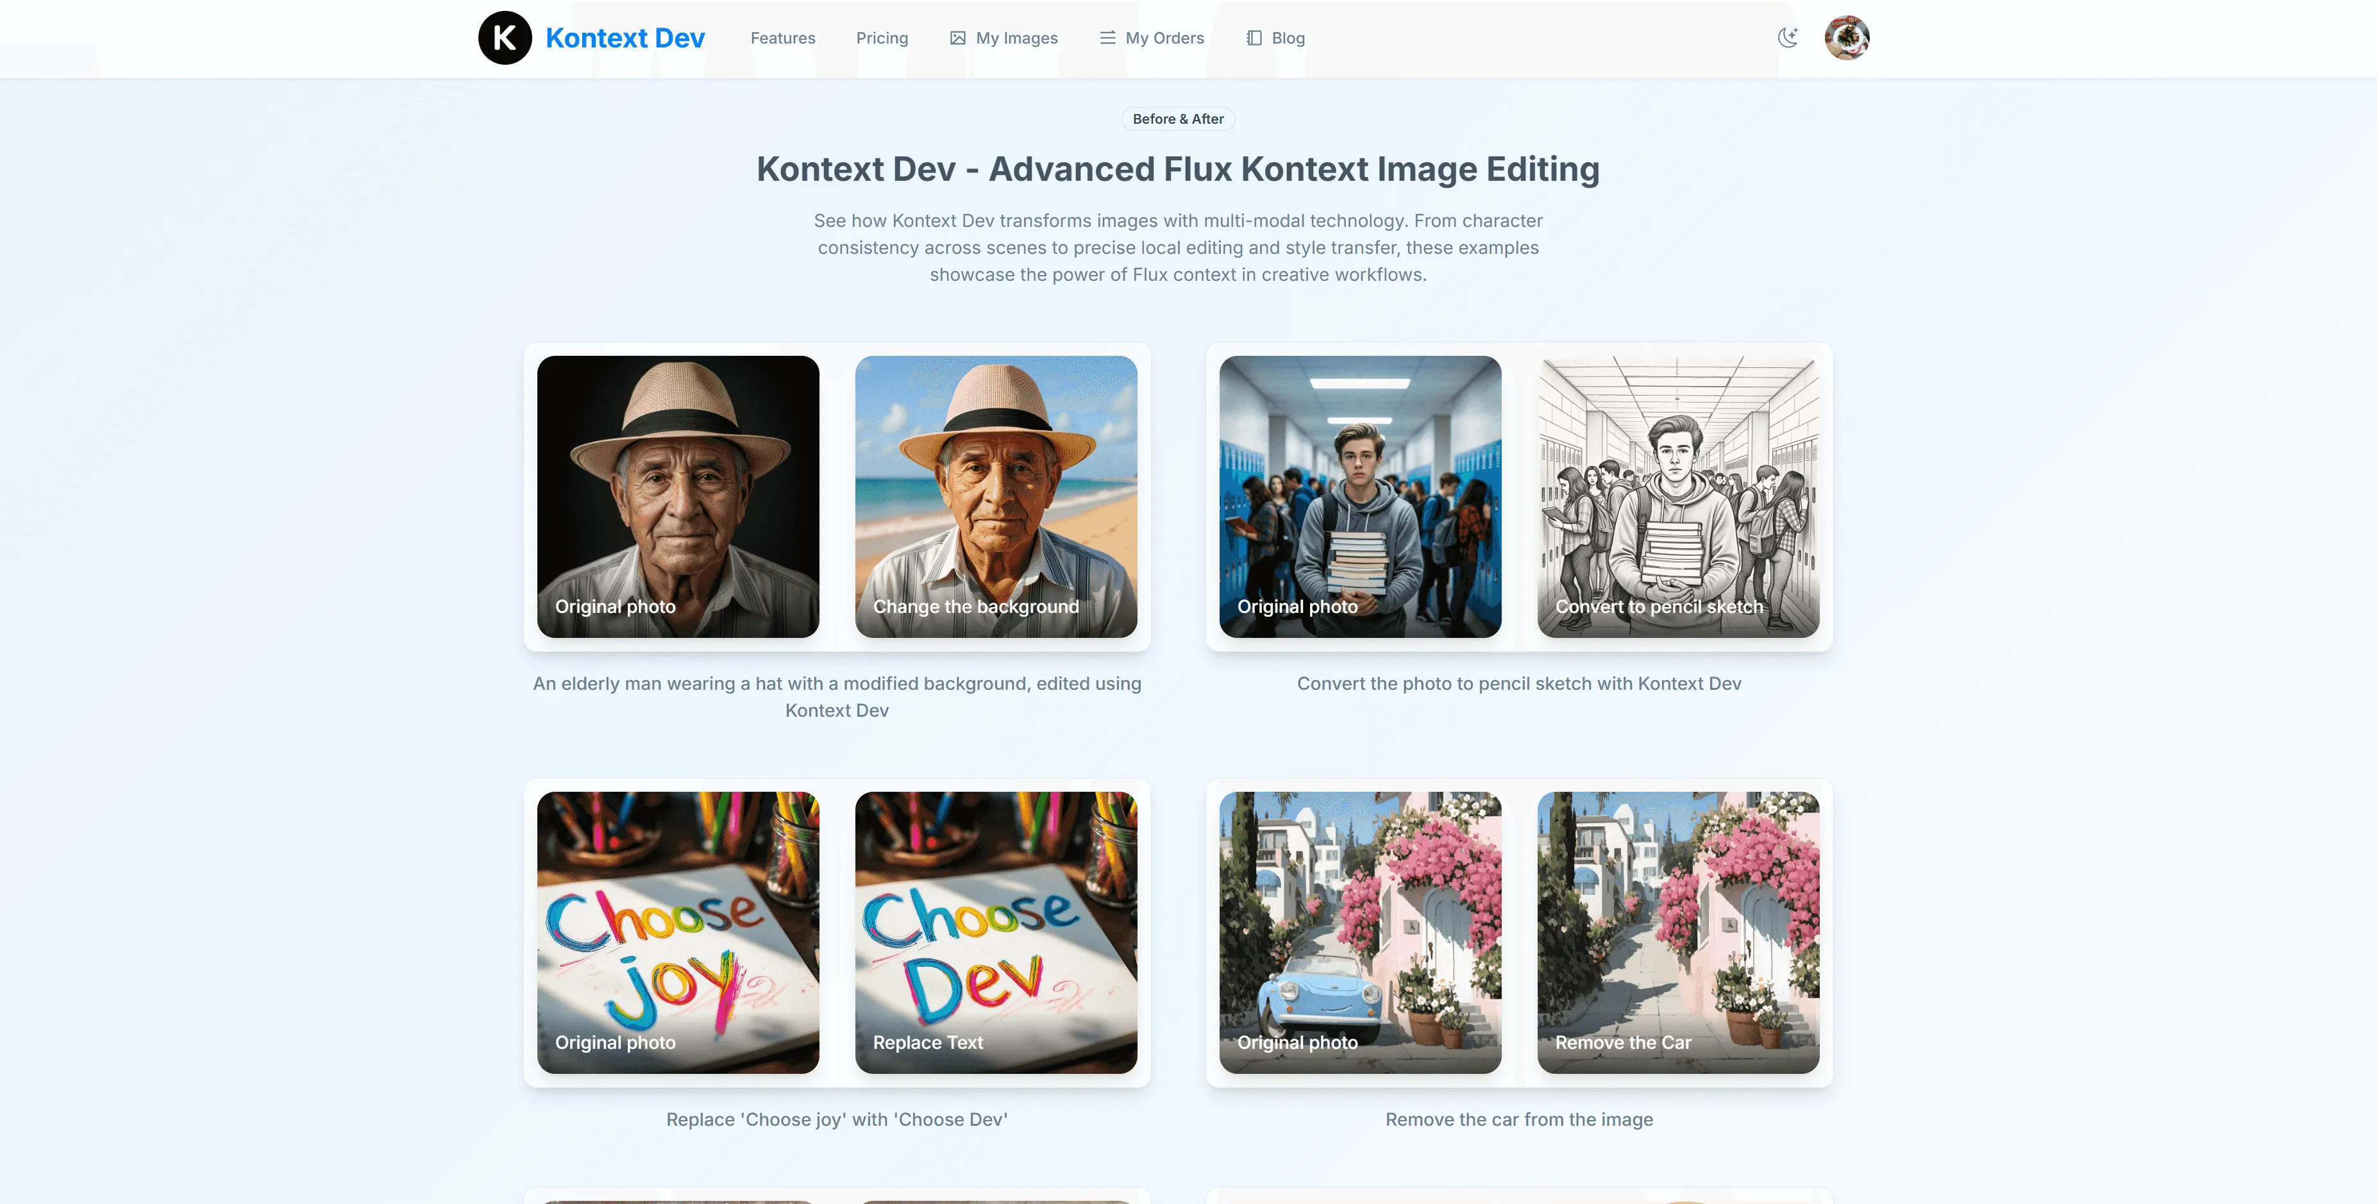Image resolution: width=2377 pixels, height=1204 pixels.
Task: Click the caption Replace 'Choose joy' with 'Choose Dev'
Action: point(837,1119)
